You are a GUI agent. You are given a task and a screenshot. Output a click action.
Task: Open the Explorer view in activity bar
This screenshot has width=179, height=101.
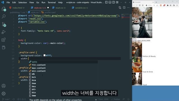[x=4, y=9]
